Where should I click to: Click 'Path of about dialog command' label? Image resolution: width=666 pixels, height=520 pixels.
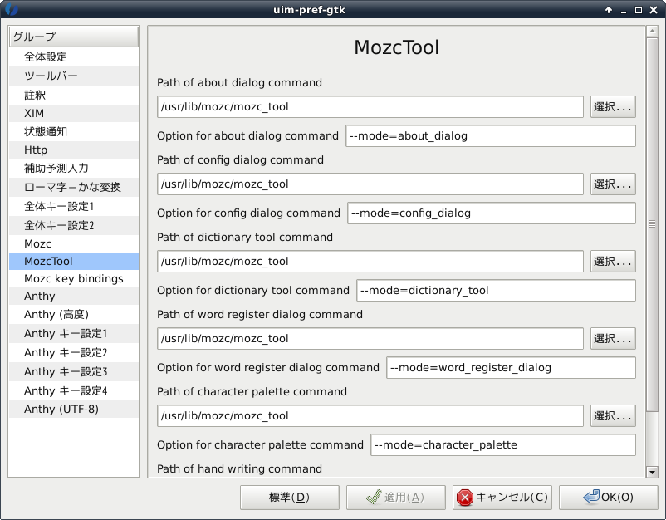pyautogui.click(x=239, y=83)
